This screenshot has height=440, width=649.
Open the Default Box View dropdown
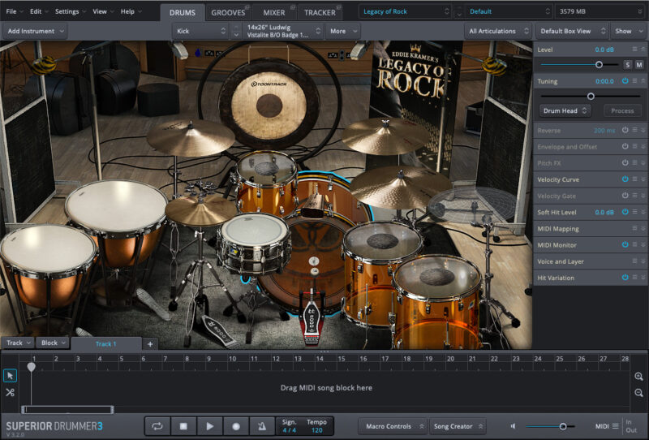coord(572,31)
